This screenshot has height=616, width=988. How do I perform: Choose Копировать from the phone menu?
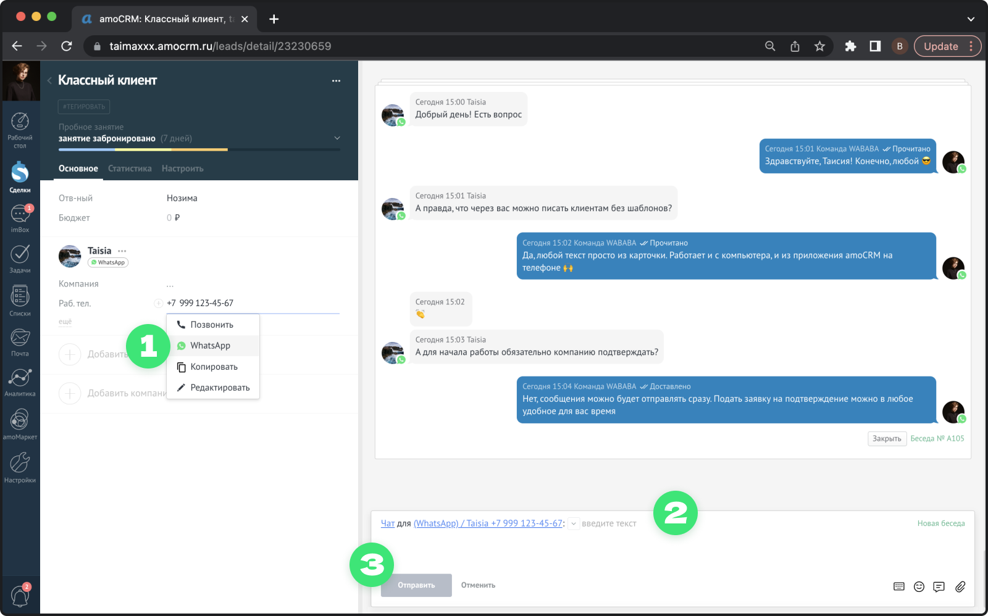click(x=213, y=367)
